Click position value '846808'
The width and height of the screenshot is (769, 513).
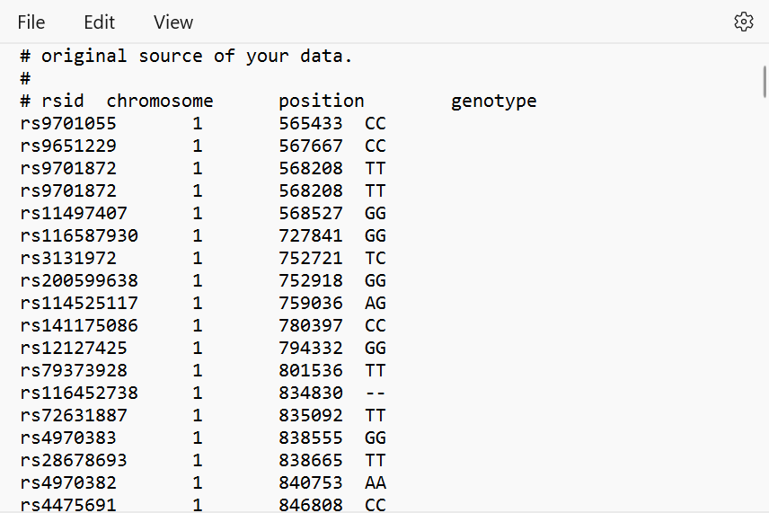click(x=311, y=505)
